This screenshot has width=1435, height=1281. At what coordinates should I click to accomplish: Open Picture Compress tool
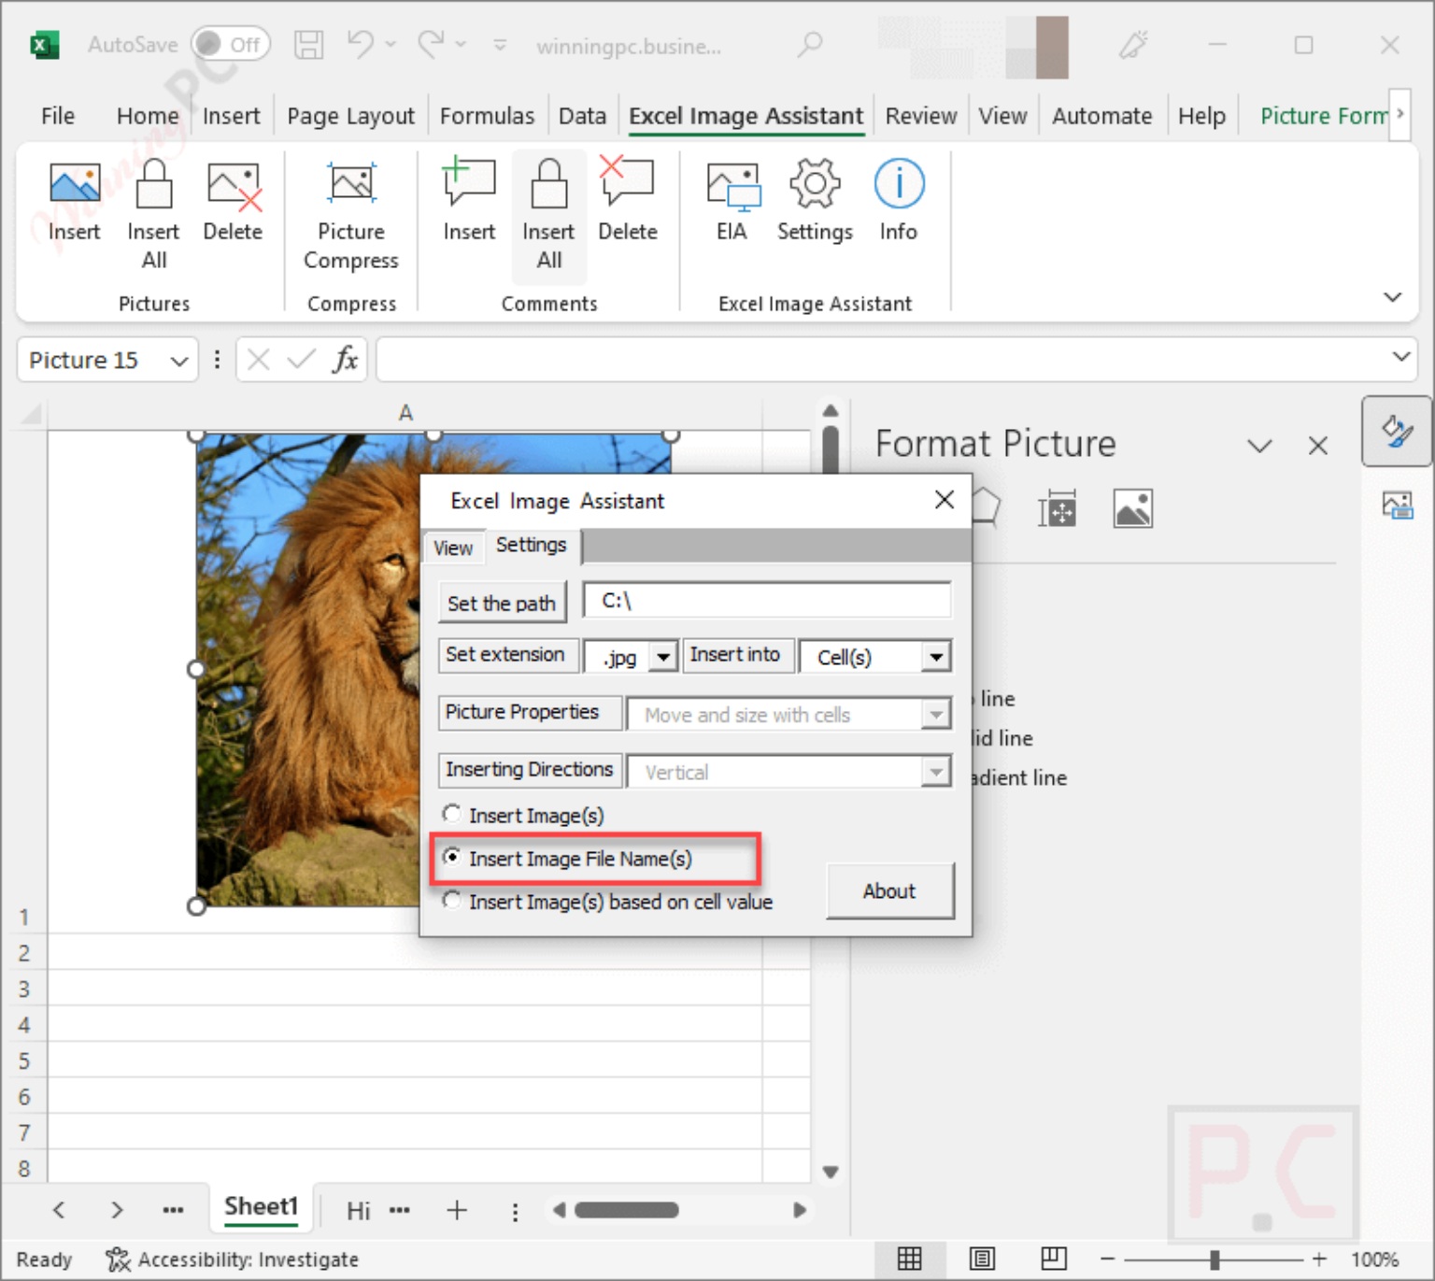[350, 217]
